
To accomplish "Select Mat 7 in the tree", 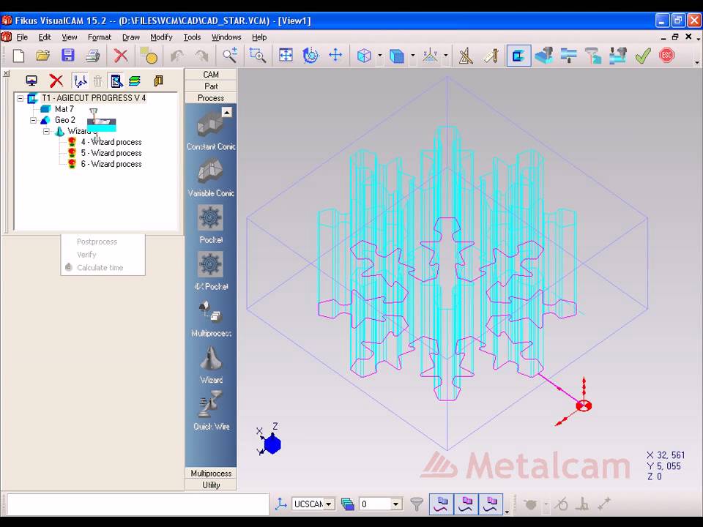I will click(x=64, y=109).
